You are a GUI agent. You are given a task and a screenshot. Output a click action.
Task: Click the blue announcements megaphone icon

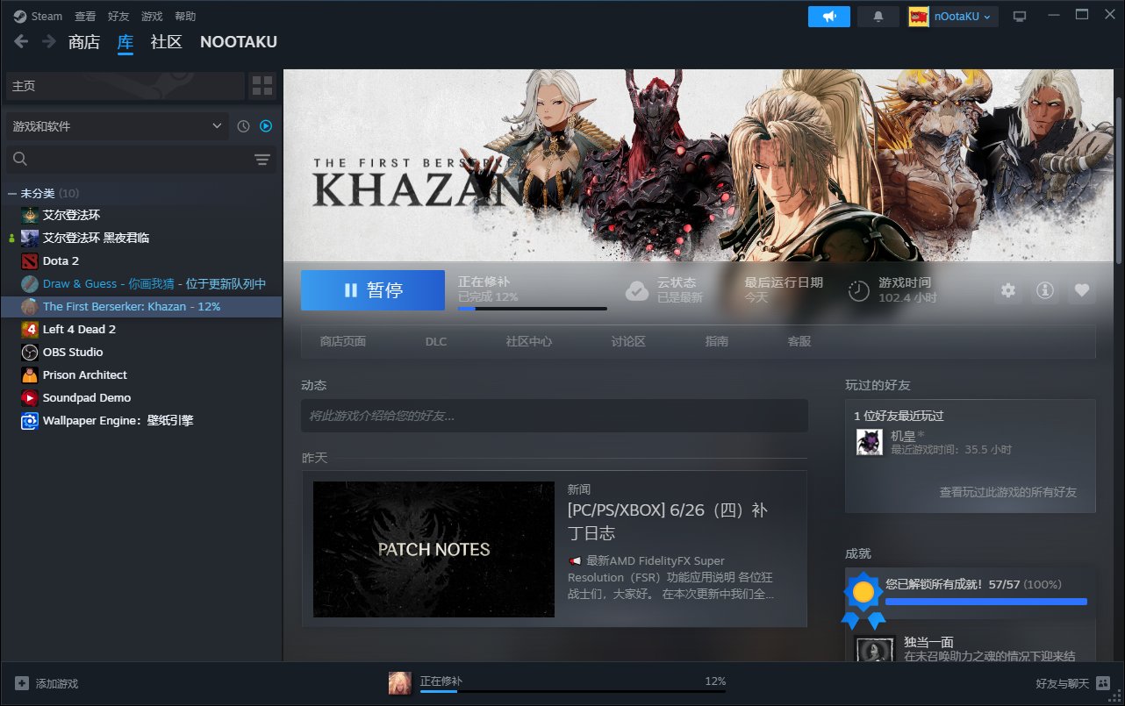coord(829,16)
